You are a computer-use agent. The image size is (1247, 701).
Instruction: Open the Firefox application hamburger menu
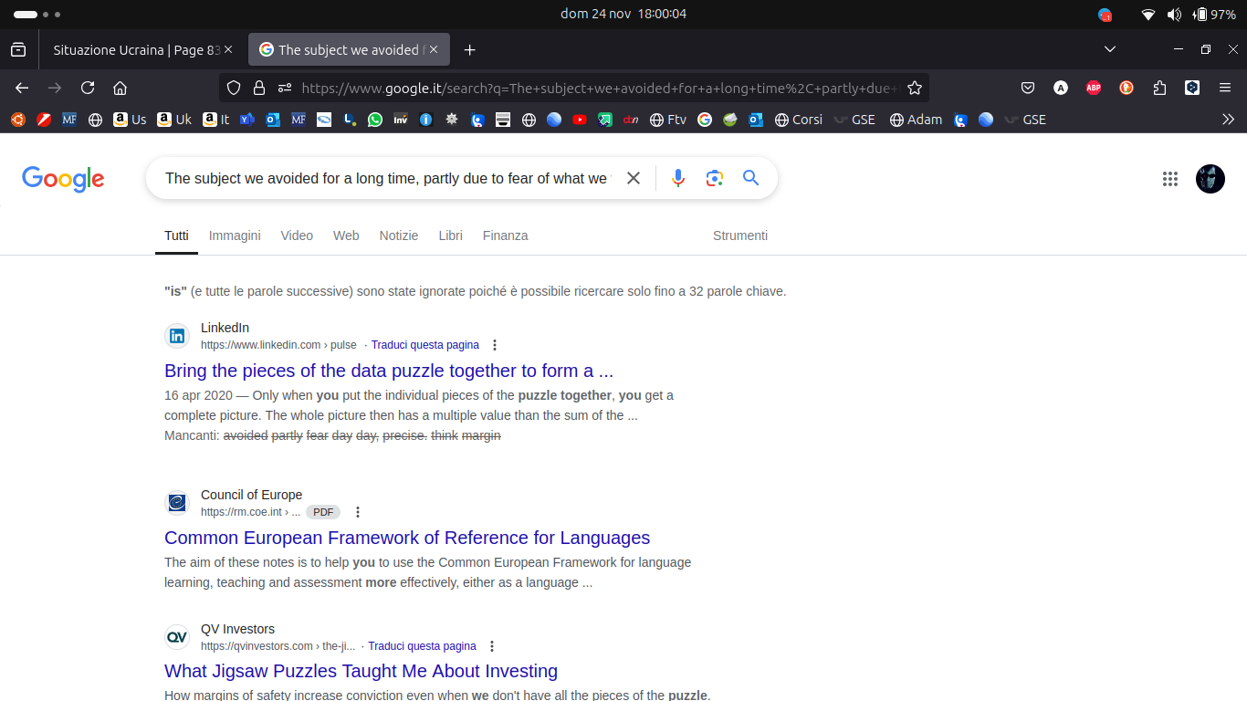[x=1225, y=88]
